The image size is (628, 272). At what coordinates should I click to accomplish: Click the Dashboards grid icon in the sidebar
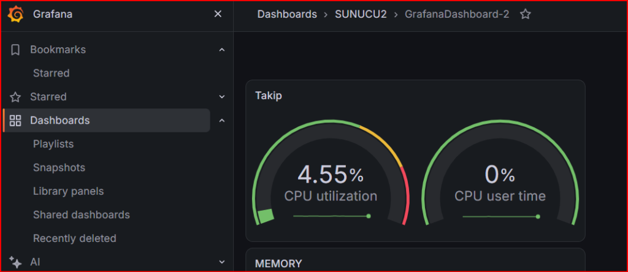(15, 121)
